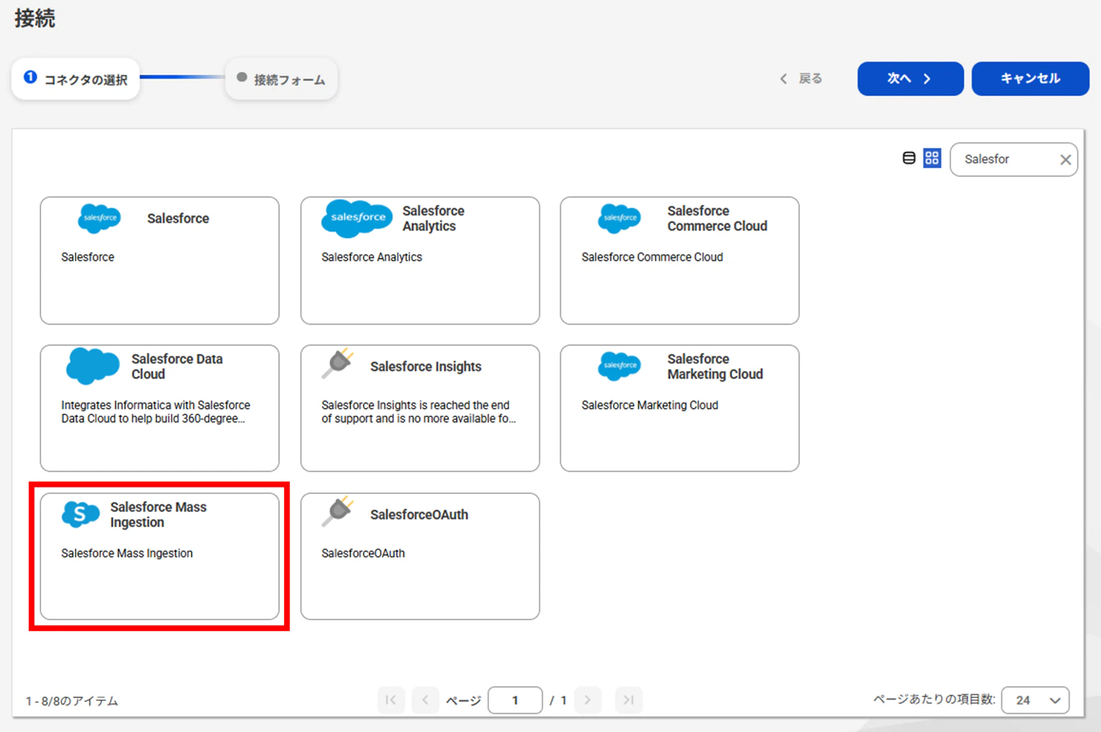This screenshot has width=1101, height=732.
Task: Select the 接続フォーム step
Action: (x=281, y=79)
